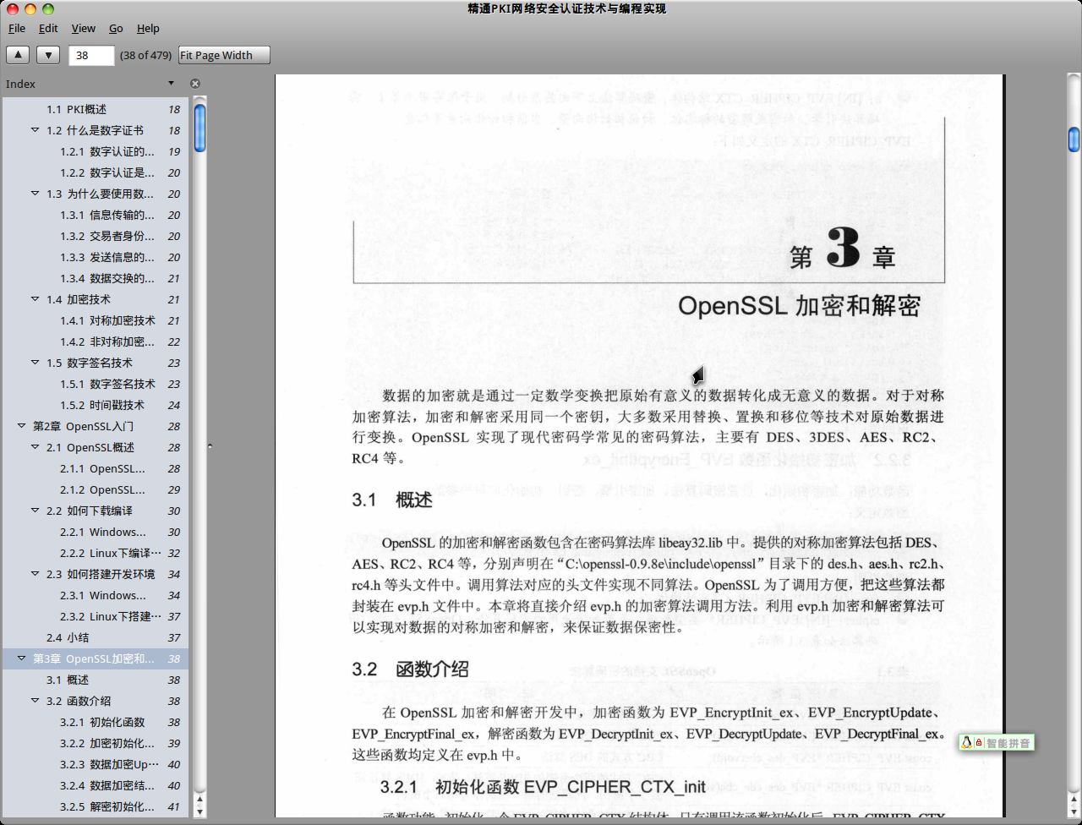Open the Help menu

[148, 28]
